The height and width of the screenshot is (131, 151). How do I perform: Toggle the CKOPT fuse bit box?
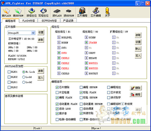coord(86,53)
